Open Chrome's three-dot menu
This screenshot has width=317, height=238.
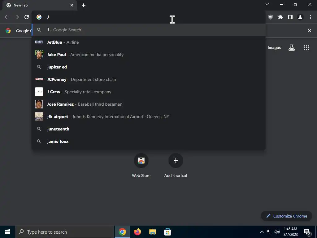click(310, 17)
